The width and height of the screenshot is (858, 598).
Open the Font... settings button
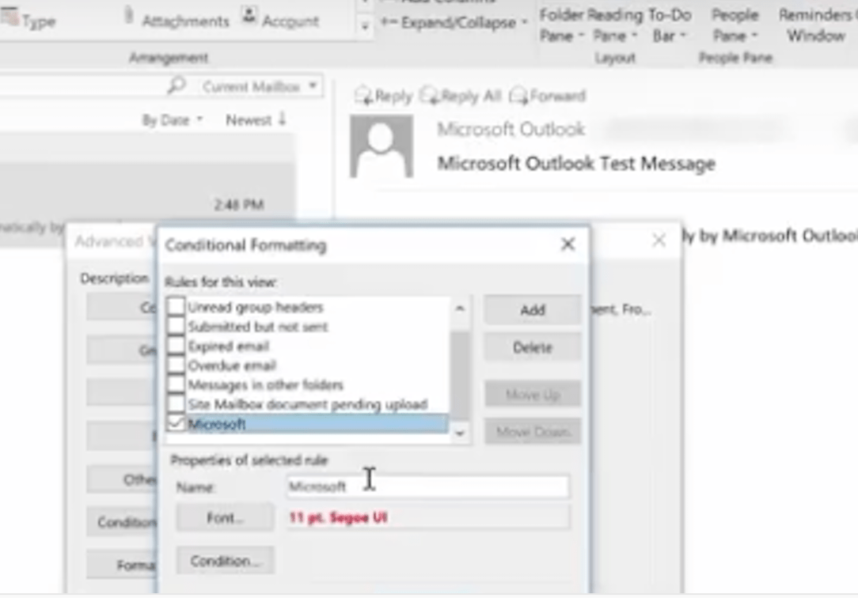coord(225,517)
